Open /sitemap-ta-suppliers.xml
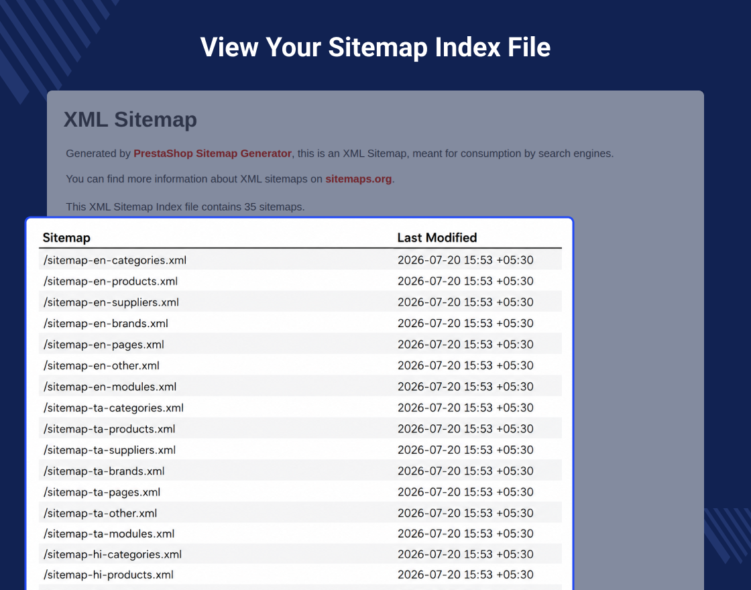The image size is (751, 590). tap(110, 450)
